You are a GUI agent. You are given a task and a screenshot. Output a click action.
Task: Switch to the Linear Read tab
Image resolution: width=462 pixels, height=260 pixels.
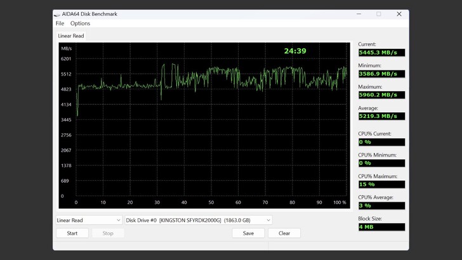pos(70,36)
